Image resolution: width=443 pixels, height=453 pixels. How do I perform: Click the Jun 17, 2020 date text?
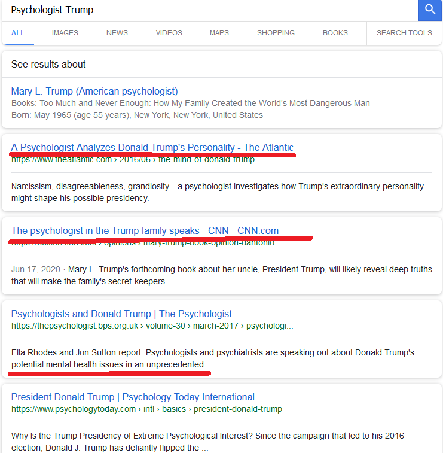[35, 269]
